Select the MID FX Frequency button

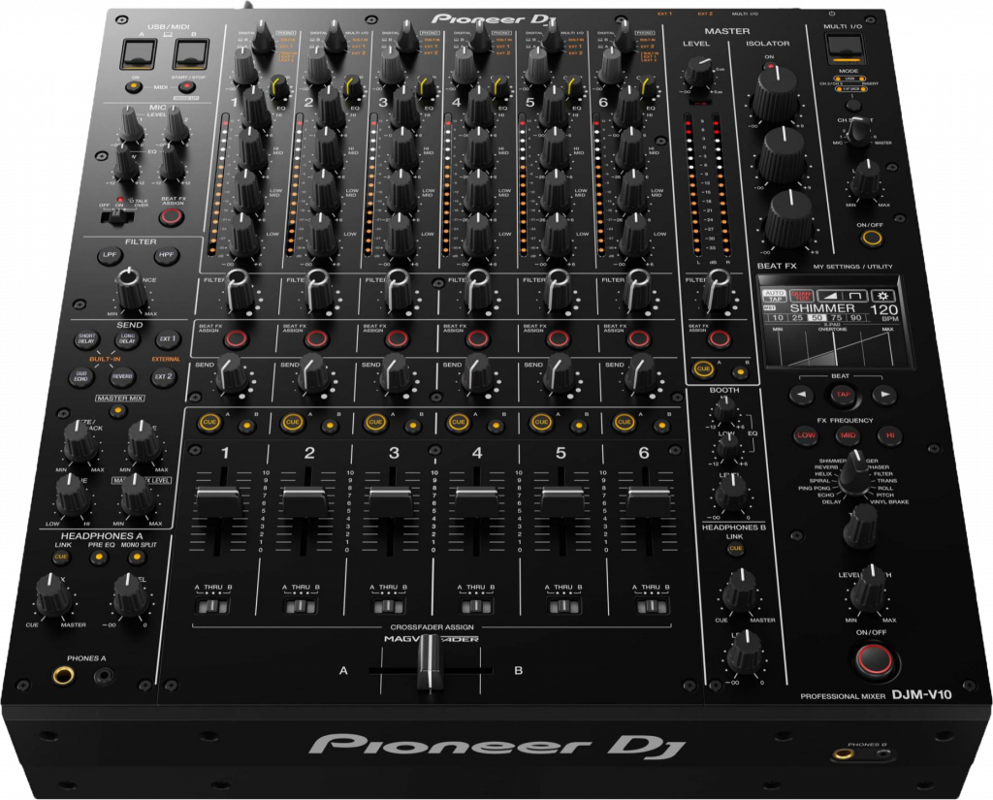pos(848,435)
